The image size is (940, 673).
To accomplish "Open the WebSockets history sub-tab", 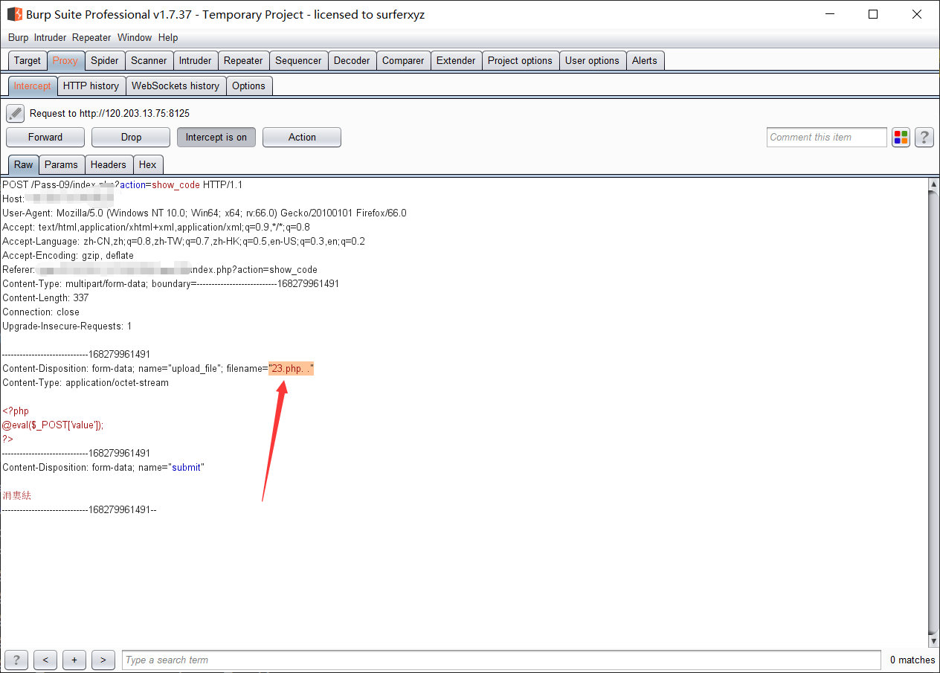I will pyautogui.click(x=176, y=86).
